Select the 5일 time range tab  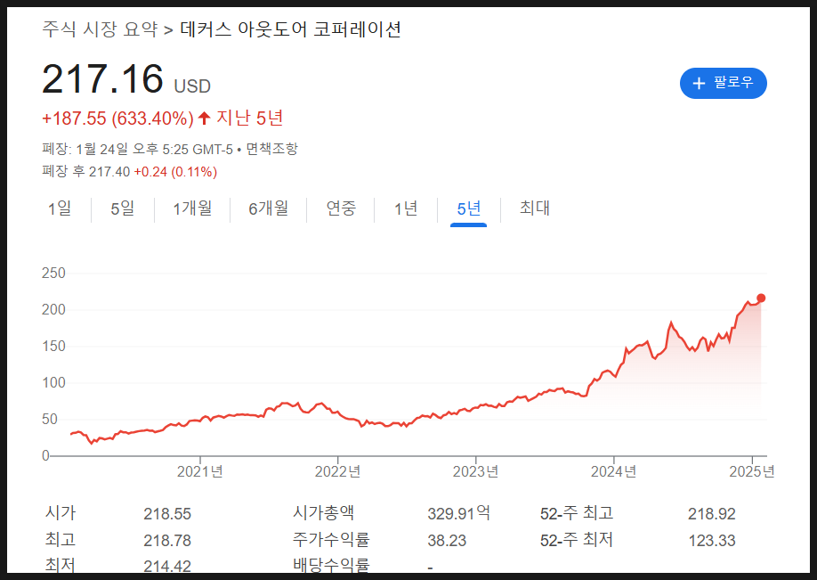[123, 208]
